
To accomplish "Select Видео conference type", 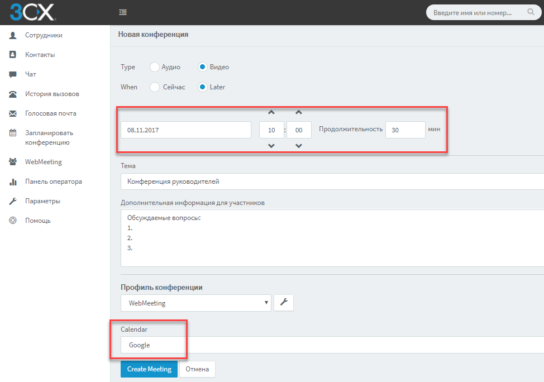I will (203, 67).
